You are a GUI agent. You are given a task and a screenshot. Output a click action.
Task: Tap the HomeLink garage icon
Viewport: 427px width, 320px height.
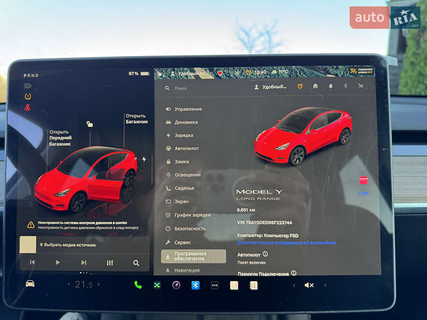pyautogui.click(x=315, y=86)
